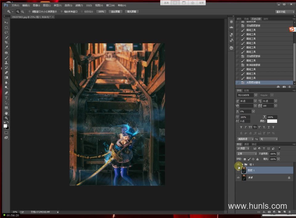The width and height of the screenshot is (296, 218).
Task: Toggle Small Caps text style button
Action: coord(255,127)
